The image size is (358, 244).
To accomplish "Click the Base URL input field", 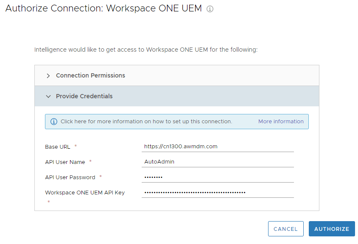I will pos(218,147).
